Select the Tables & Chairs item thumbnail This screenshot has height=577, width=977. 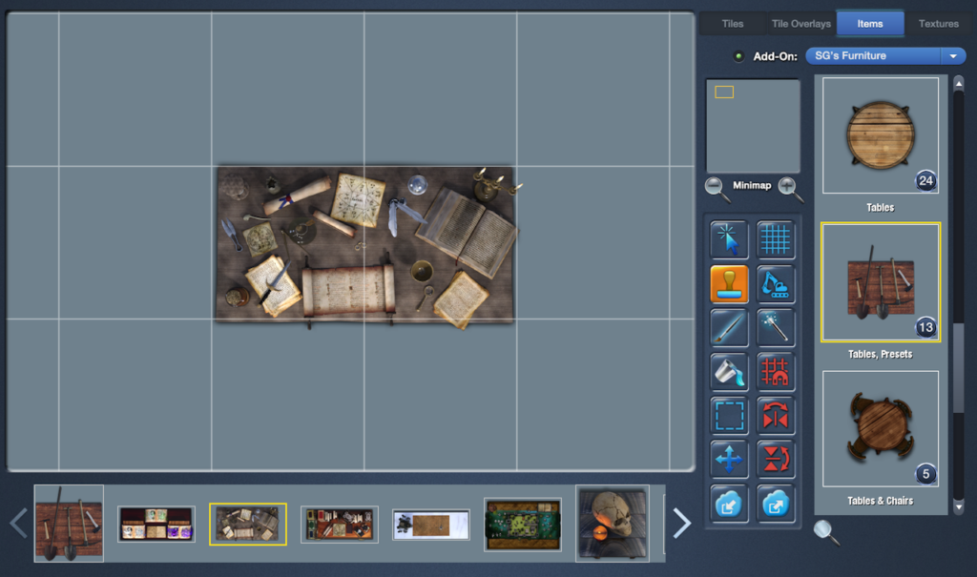[x=880, y=427]
